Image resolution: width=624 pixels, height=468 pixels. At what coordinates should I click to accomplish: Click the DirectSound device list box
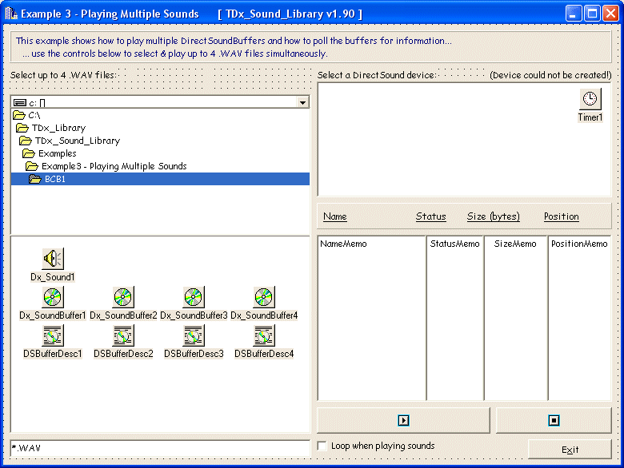click(x=464, y=139)
